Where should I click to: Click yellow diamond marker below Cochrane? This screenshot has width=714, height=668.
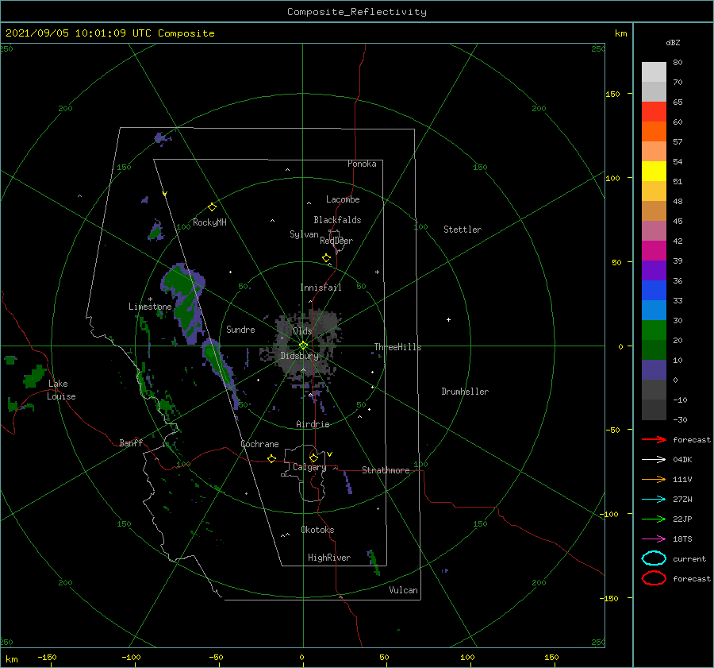pos(272,458)
